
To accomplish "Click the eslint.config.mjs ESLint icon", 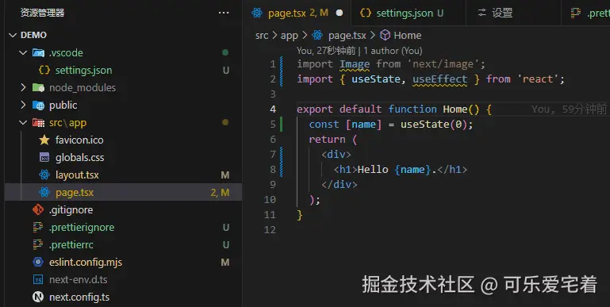I will coord(38,263).
